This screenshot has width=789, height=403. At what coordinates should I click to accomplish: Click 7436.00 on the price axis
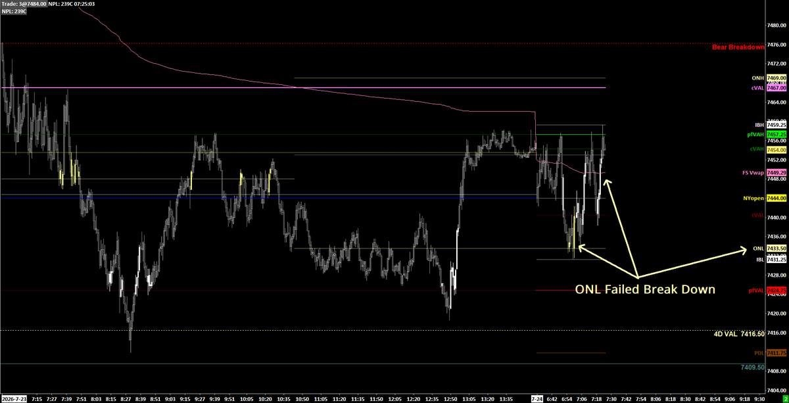click(x=777, y=237)
